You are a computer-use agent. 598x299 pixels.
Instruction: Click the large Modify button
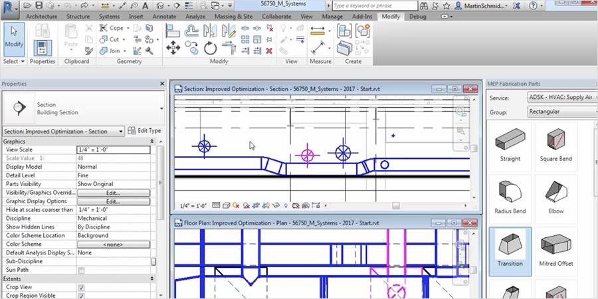(14, 40)
